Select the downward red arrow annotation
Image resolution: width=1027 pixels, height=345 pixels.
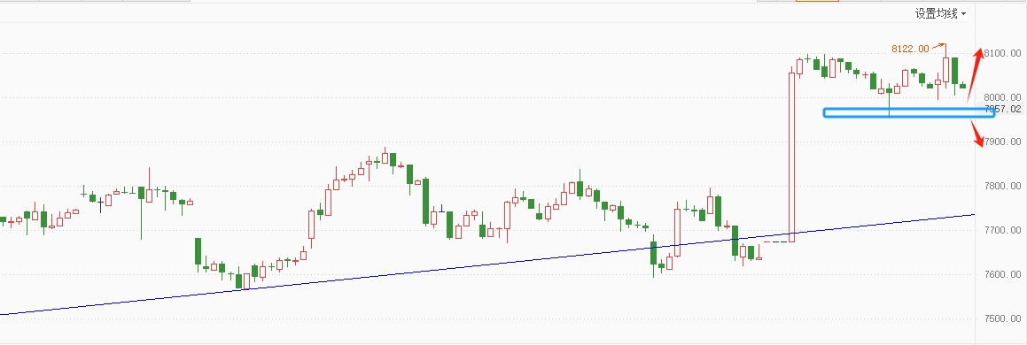pos(977,134)
